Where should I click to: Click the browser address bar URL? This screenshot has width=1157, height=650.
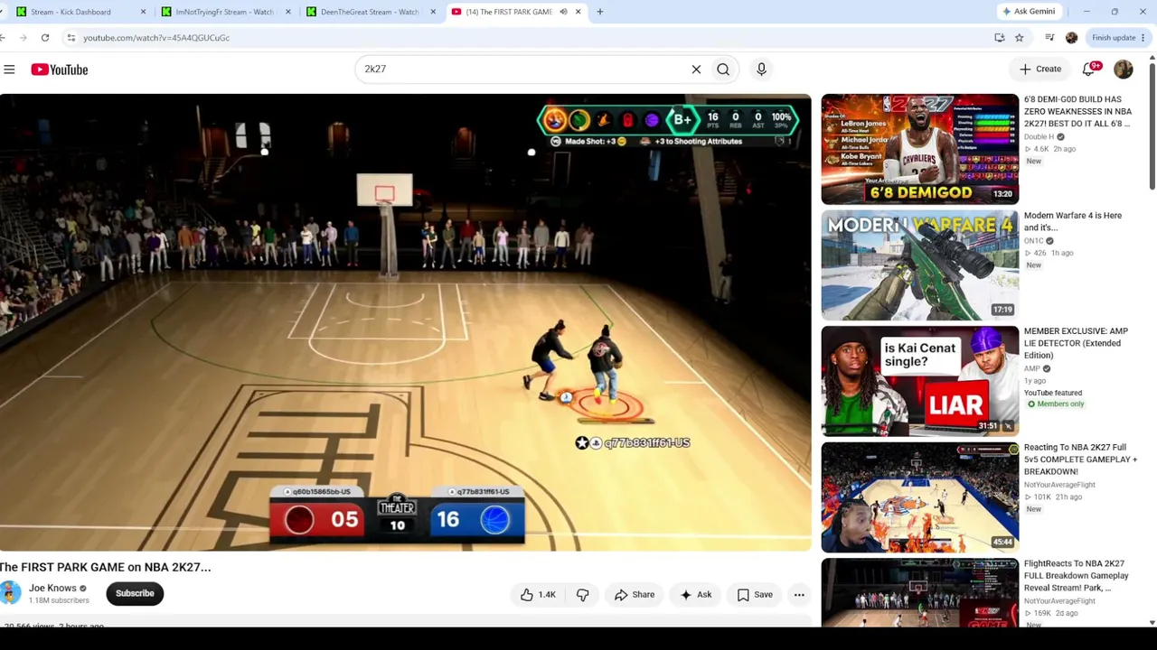[156, 38]
